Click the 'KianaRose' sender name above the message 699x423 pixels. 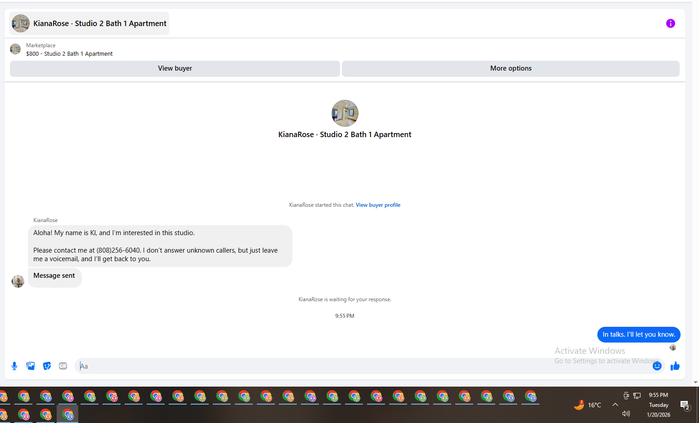[45, 220]
